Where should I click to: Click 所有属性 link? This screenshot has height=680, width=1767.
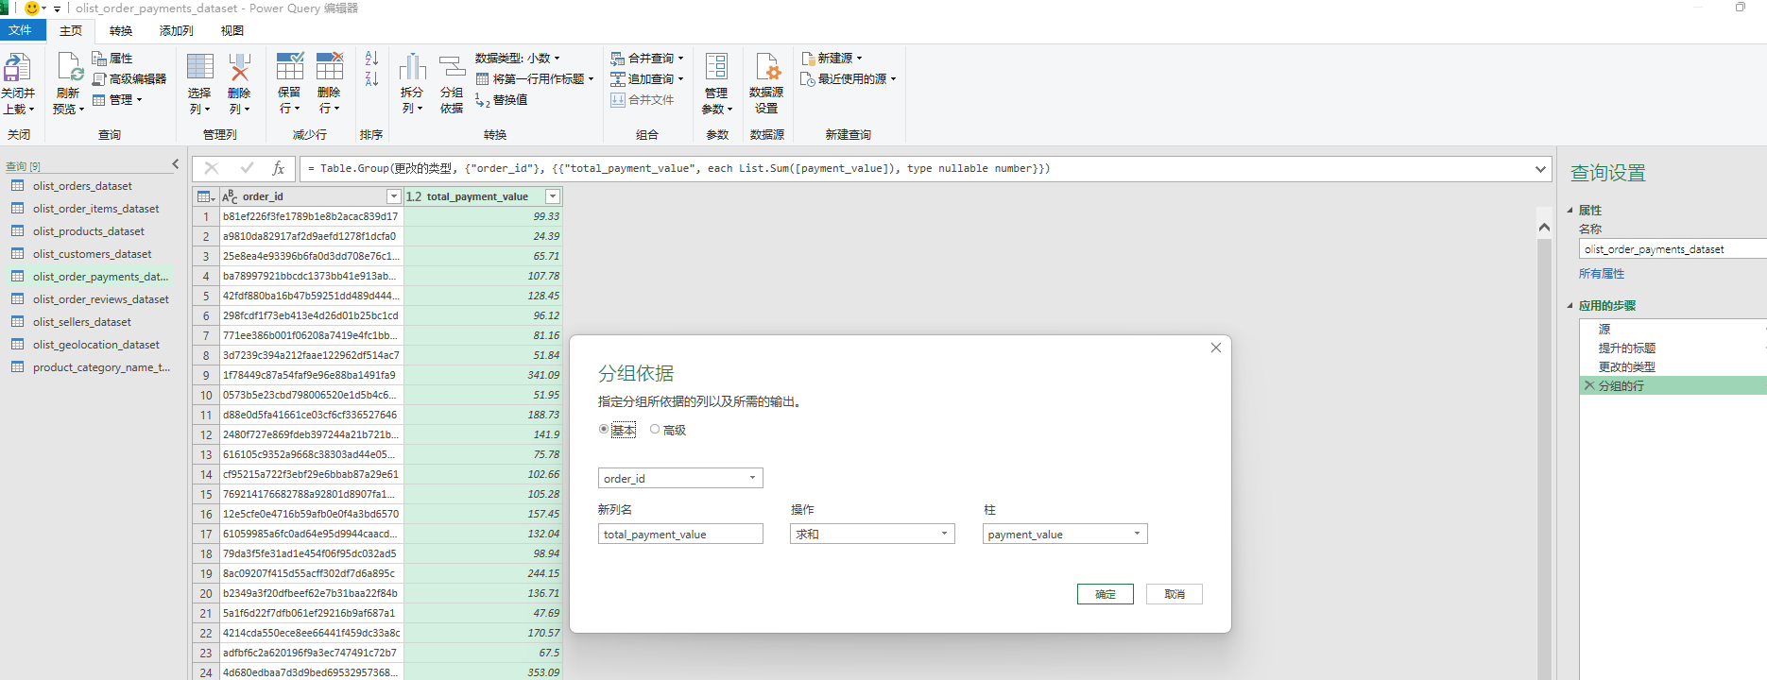tap(1602, 274)
